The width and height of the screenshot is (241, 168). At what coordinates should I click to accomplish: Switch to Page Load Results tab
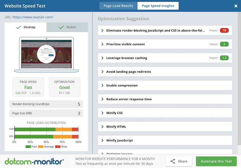(x=118, y=6)
